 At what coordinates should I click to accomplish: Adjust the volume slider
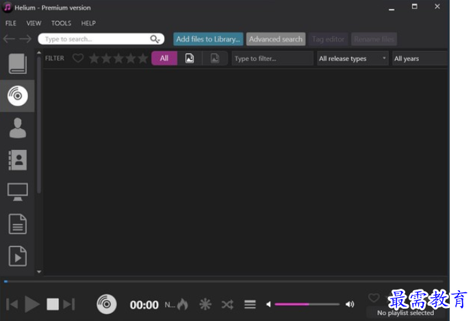click(x=307, y=304)
